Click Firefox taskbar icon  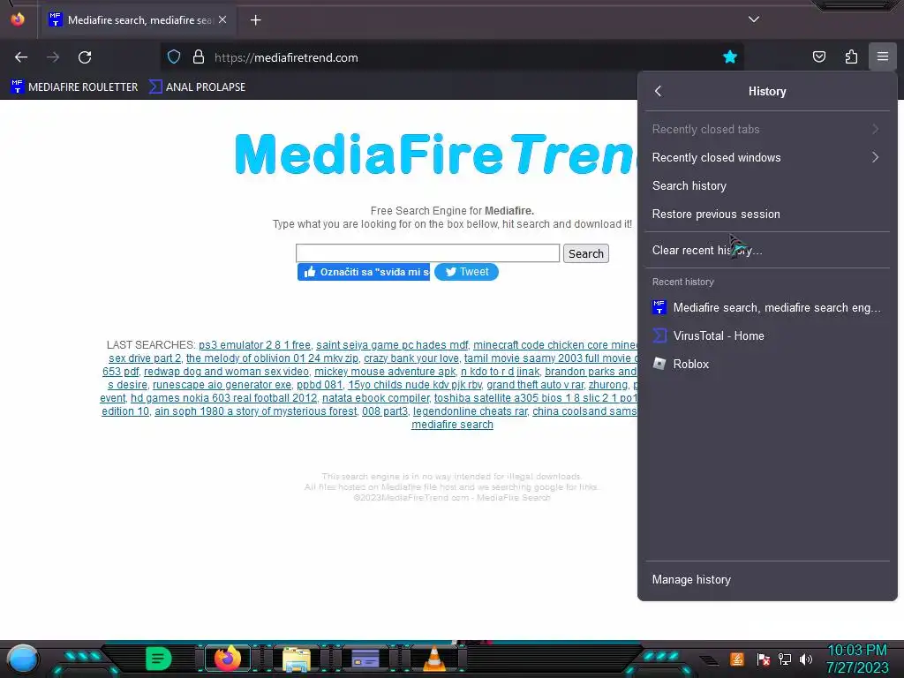(x=227, y=659)
